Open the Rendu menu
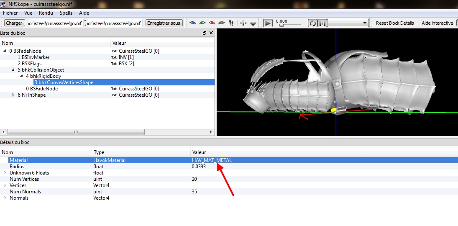458x226 pixels. [x=46, y=13]
